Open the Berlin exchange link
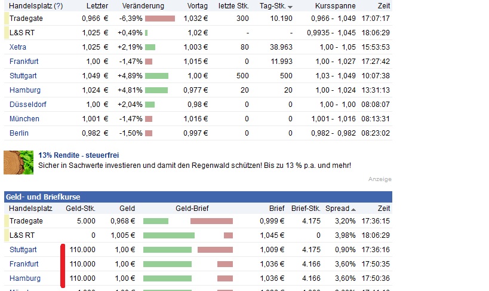Screen dimensions: 489x291 [x=19, y=133]
